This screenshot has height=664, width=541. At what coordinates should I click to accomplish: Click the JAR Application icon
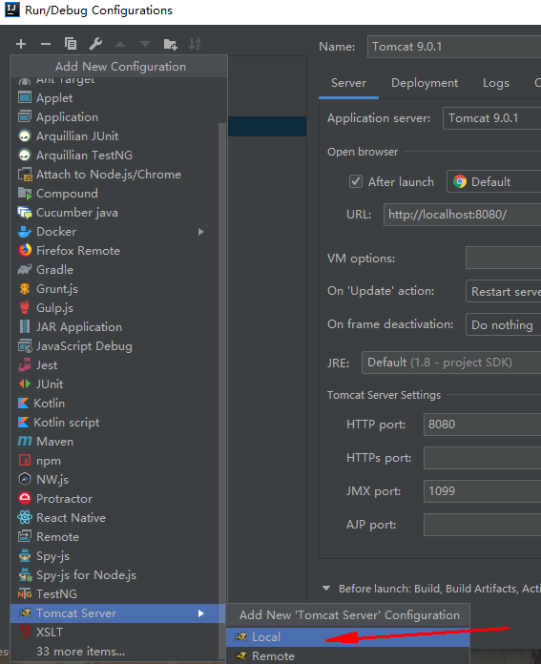tap(25, 326)
